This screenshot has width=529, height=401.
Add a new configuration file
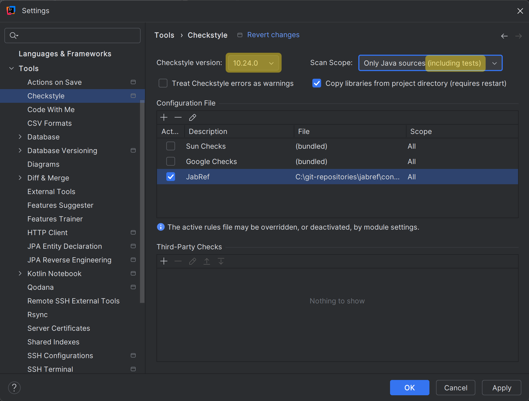pyautogui.click(x=164, y=117)
